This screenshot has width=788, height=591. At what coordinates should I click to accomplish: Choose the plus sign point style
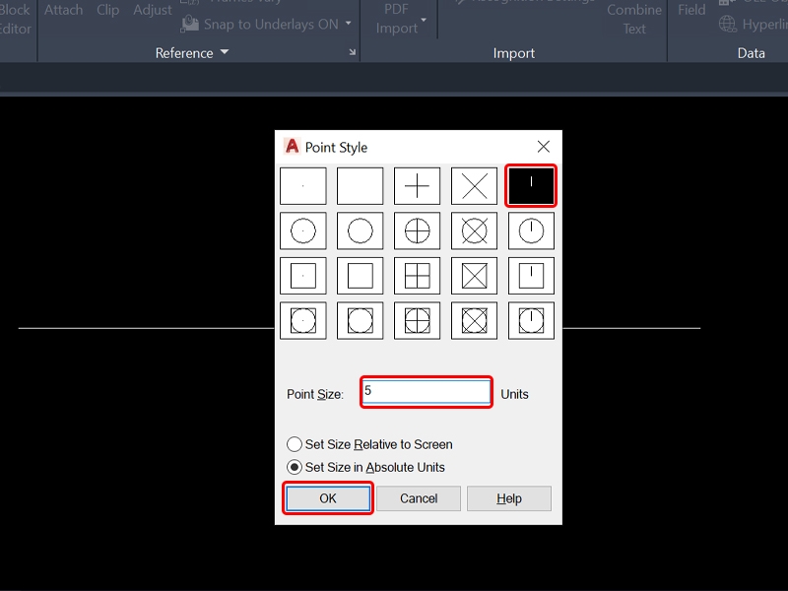pyautogui.click(x=417, y=186)
